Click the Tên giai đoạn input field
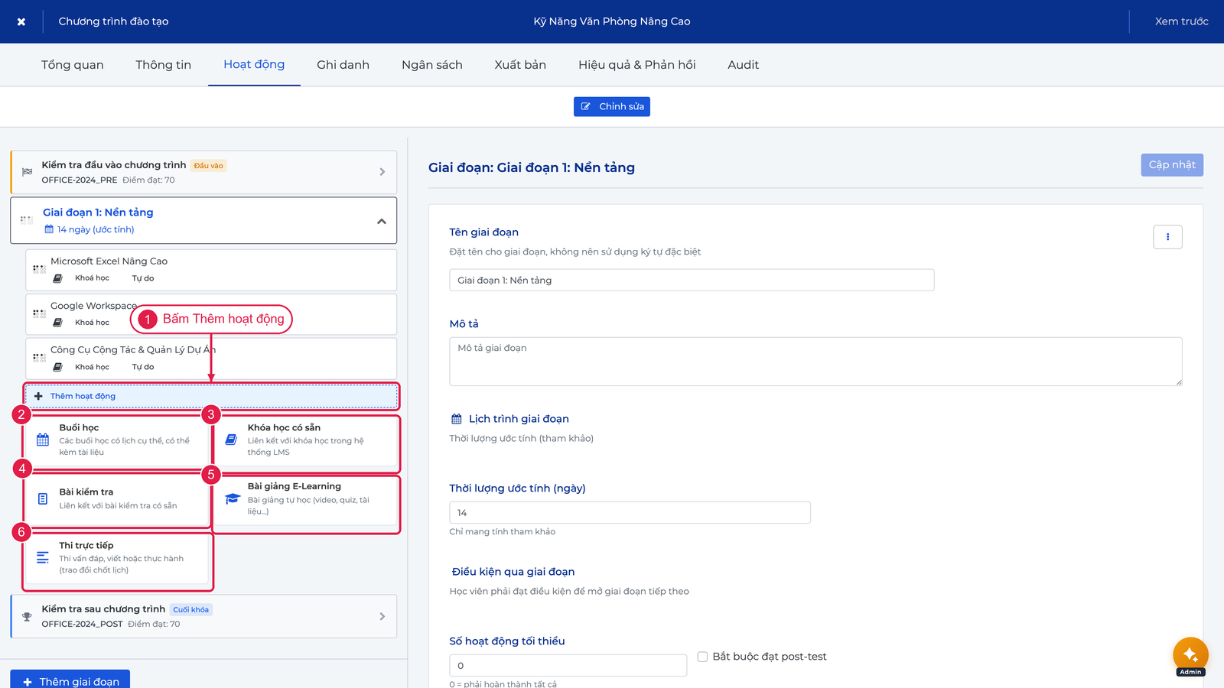 tap(692, 280)
